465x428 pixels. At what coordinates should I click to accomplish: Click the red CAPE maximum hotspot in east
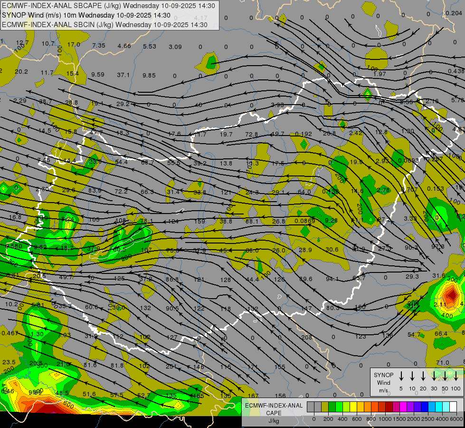coord(451,295)
